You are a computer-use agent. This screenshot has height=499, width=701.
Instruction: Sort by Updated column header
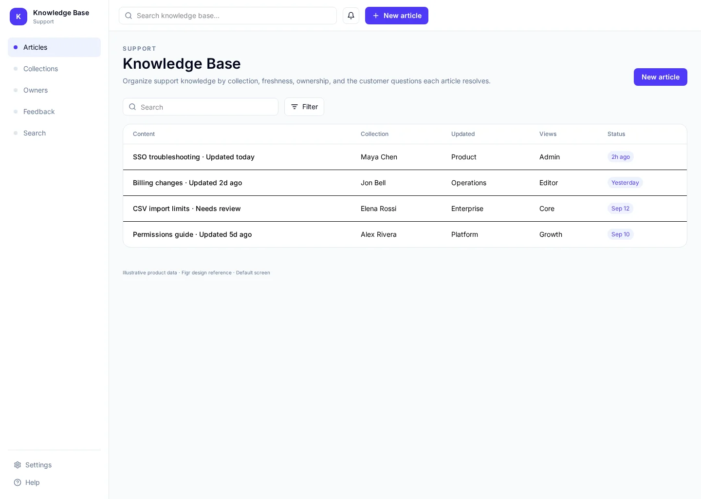(x=463, y=134)
